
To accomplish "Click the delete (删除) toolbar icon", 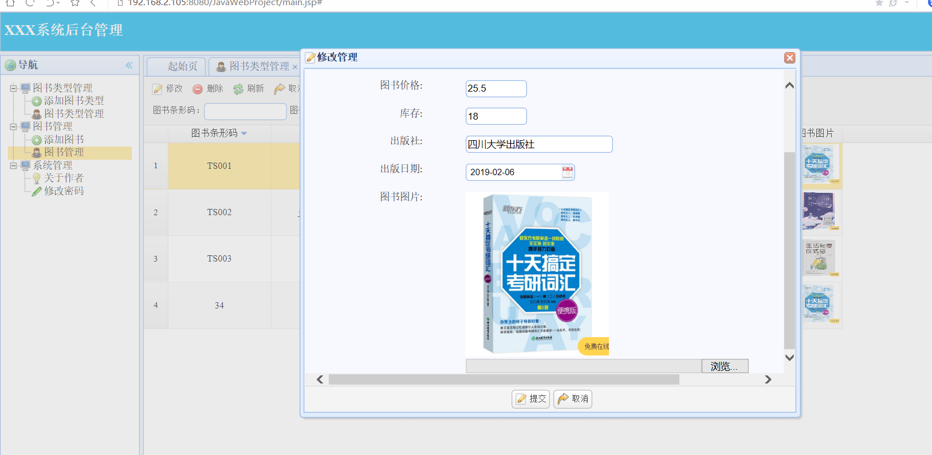I will pos(198,89).
